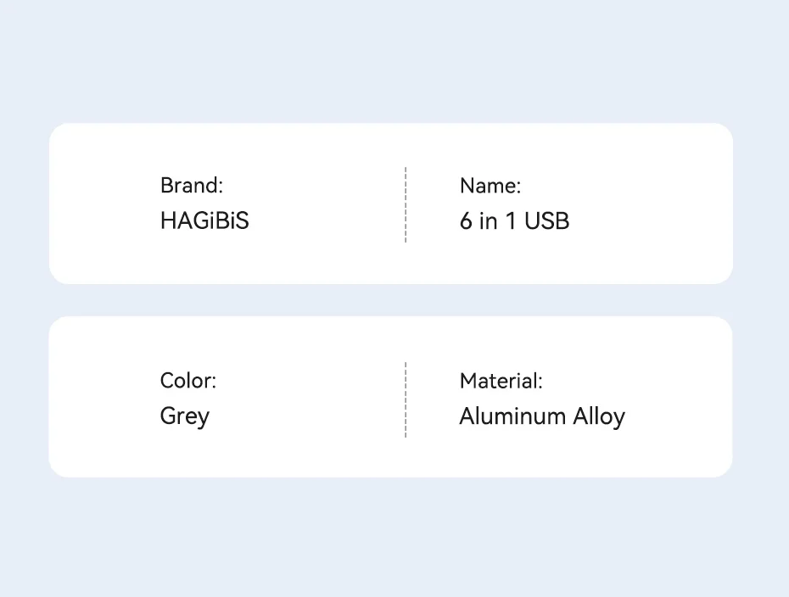This screenshot has height=597, width=789.
Task: Select the "6 in 1 USB" product name
Action: (x=514, y=221)
